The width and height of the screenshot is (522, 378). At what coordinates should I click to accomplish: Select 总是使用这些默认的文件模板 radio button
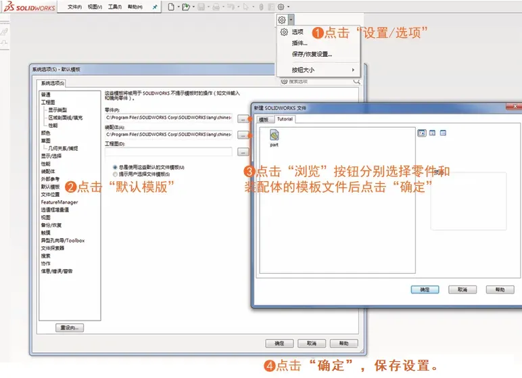click(115, 167)
